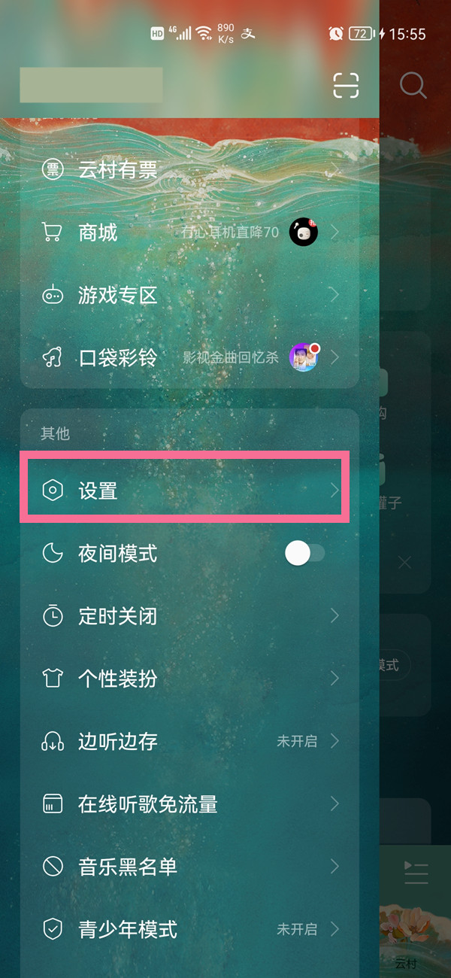
Task: Tap the 游戏专区 gamepad icon
Action: tap(53, 295)
